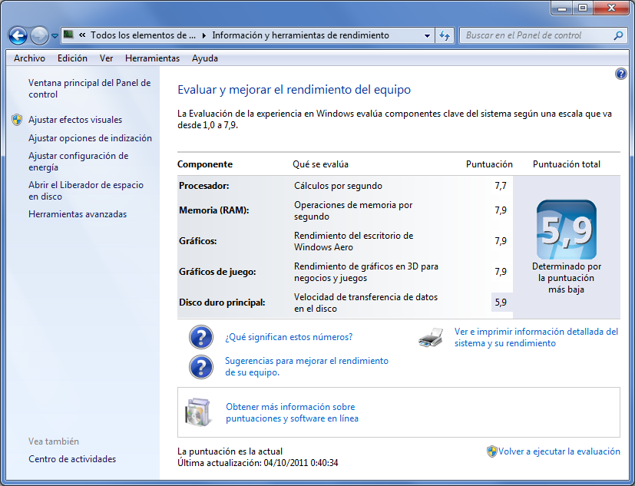635x486 pixels.
Task: Open the Archivo menu
Action: 29,58
